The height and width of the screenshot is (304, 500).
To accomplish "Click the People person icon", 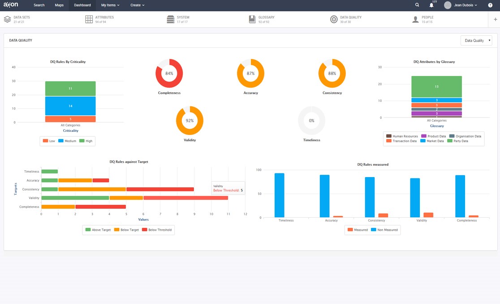I will coord(415,19).
